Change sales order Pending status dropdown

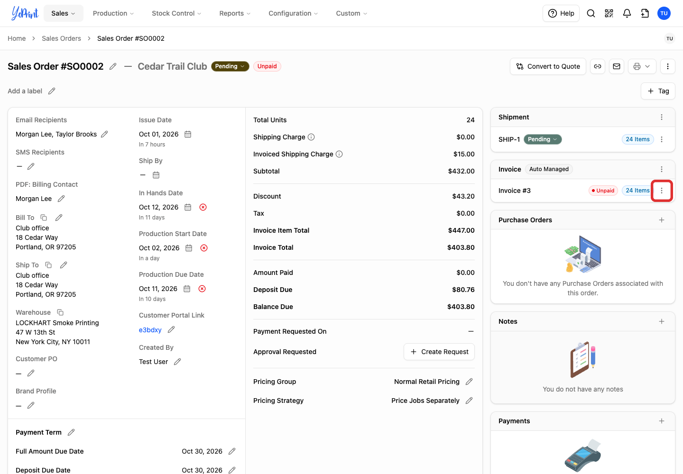[x=230, y=66]
